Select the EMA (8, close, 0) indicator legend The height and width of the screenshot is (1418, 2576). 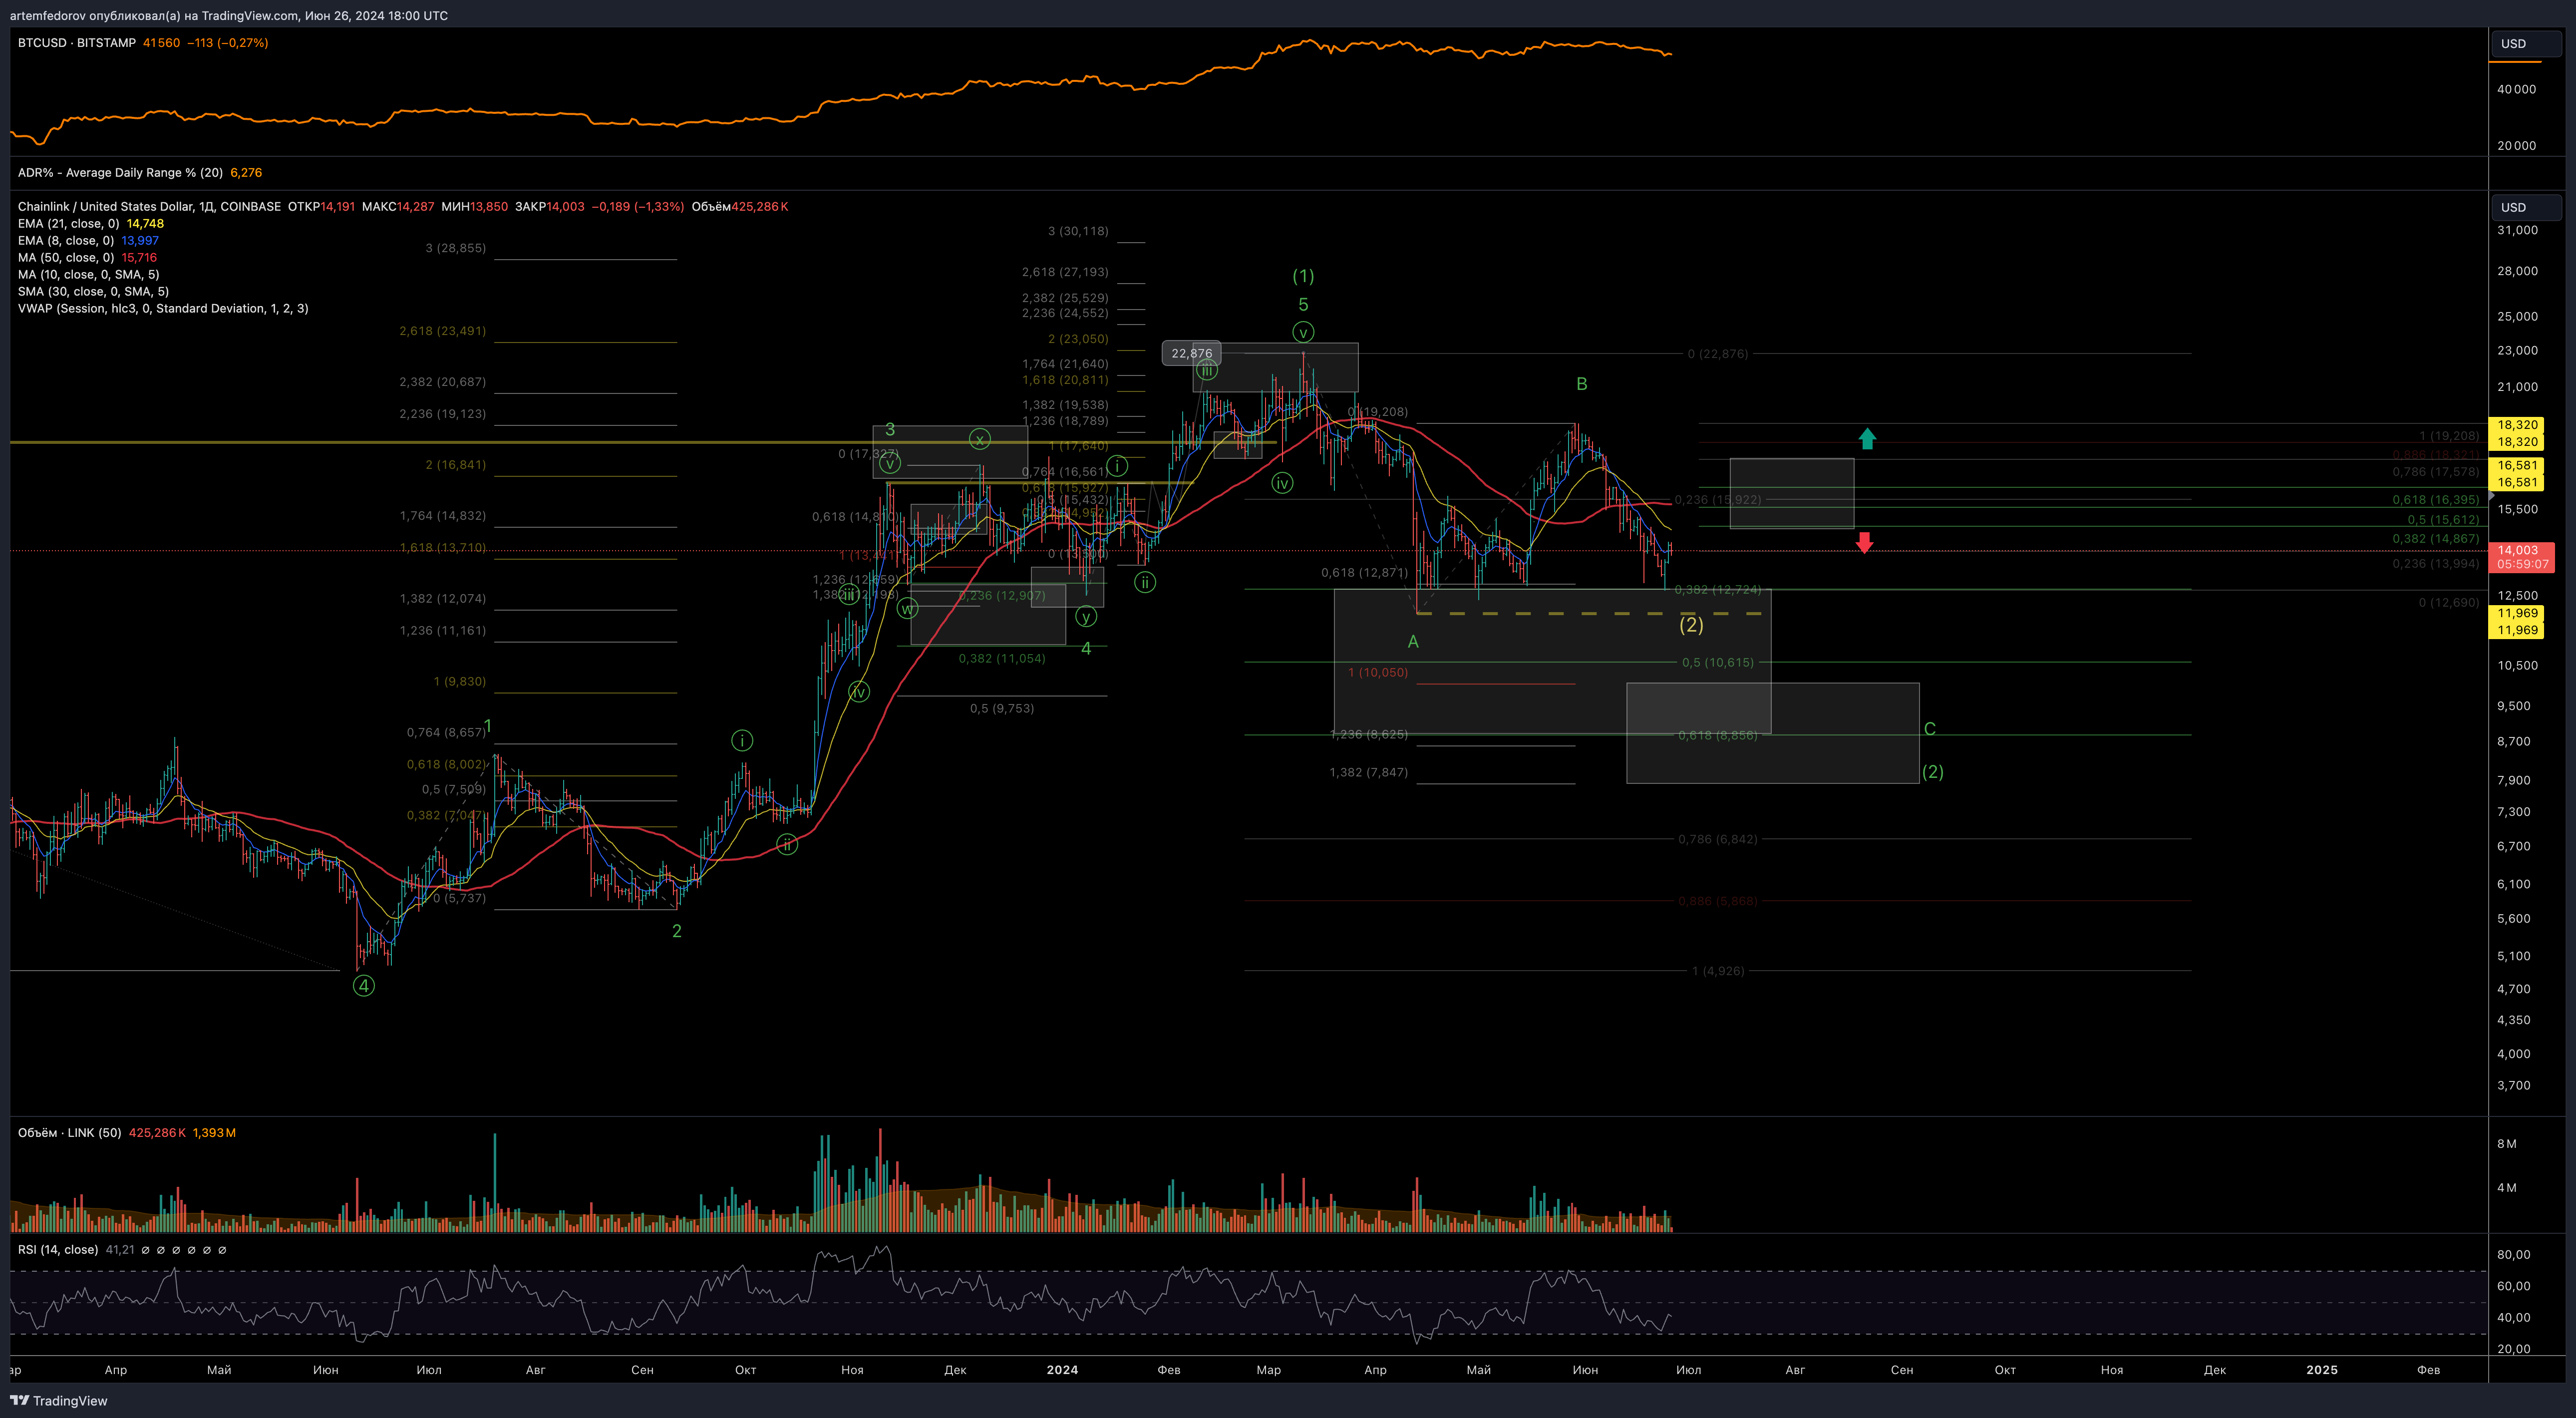[65, 240]
